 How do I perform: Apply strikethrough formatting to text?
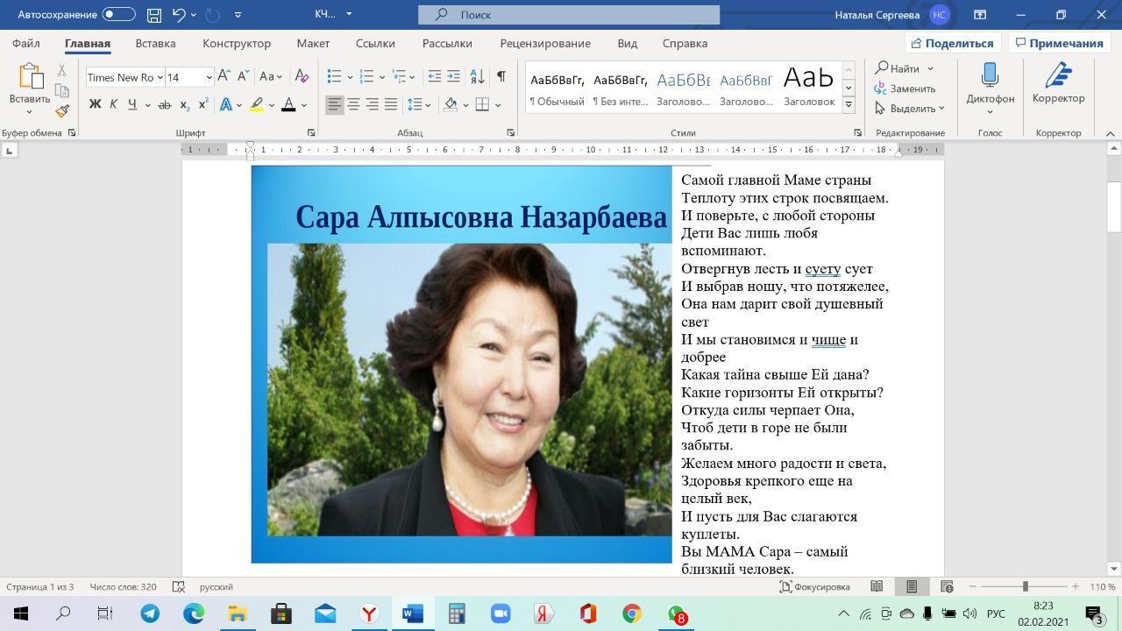tap(164, 104)
